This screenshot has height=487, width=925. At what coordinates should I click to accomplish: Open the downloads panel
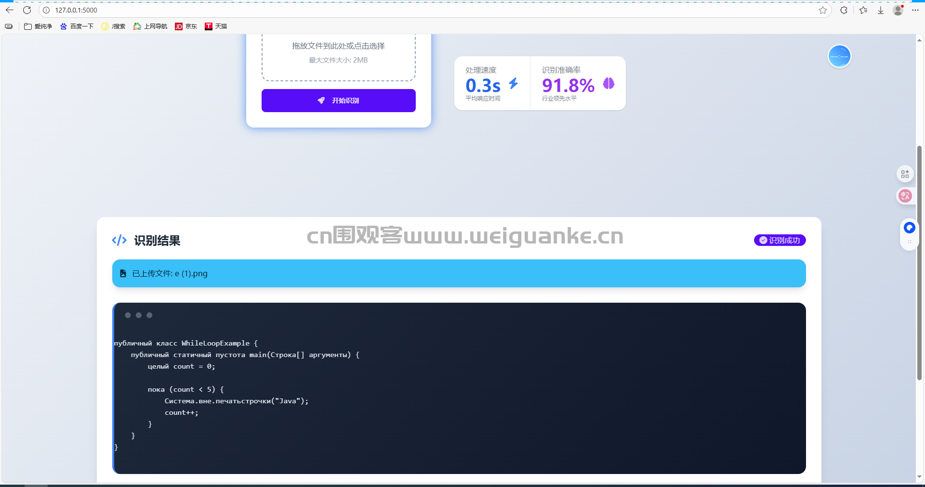coord(881,10)
